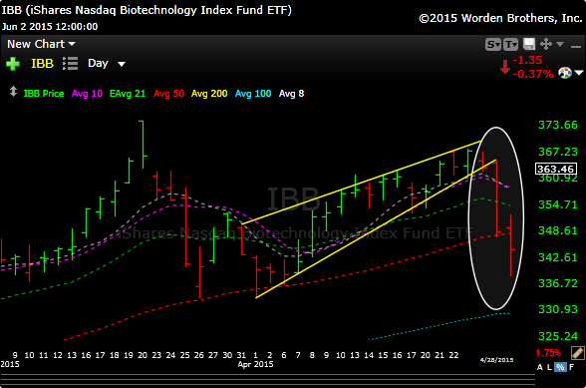The height and width of the screenshot is (388, 586).
Task: Open the color palette icon
Action: (x=565, y=72)
